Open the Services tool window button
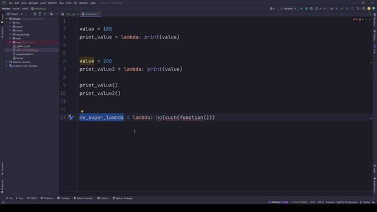Screen dimensions: 377x212 point(102,198)
